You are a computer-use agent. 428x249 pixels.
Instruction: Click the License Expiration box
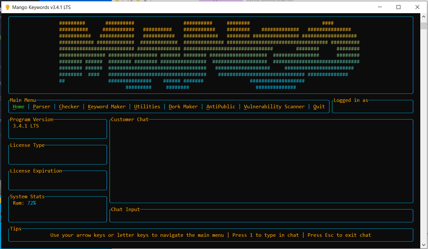coord(57,181)
